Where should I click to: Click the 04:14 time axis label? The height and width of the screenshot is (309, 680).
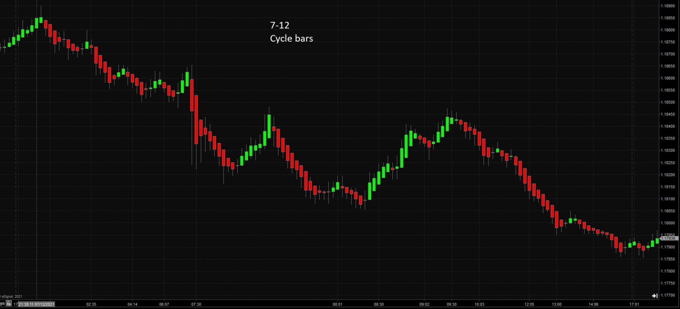(132, 304)
